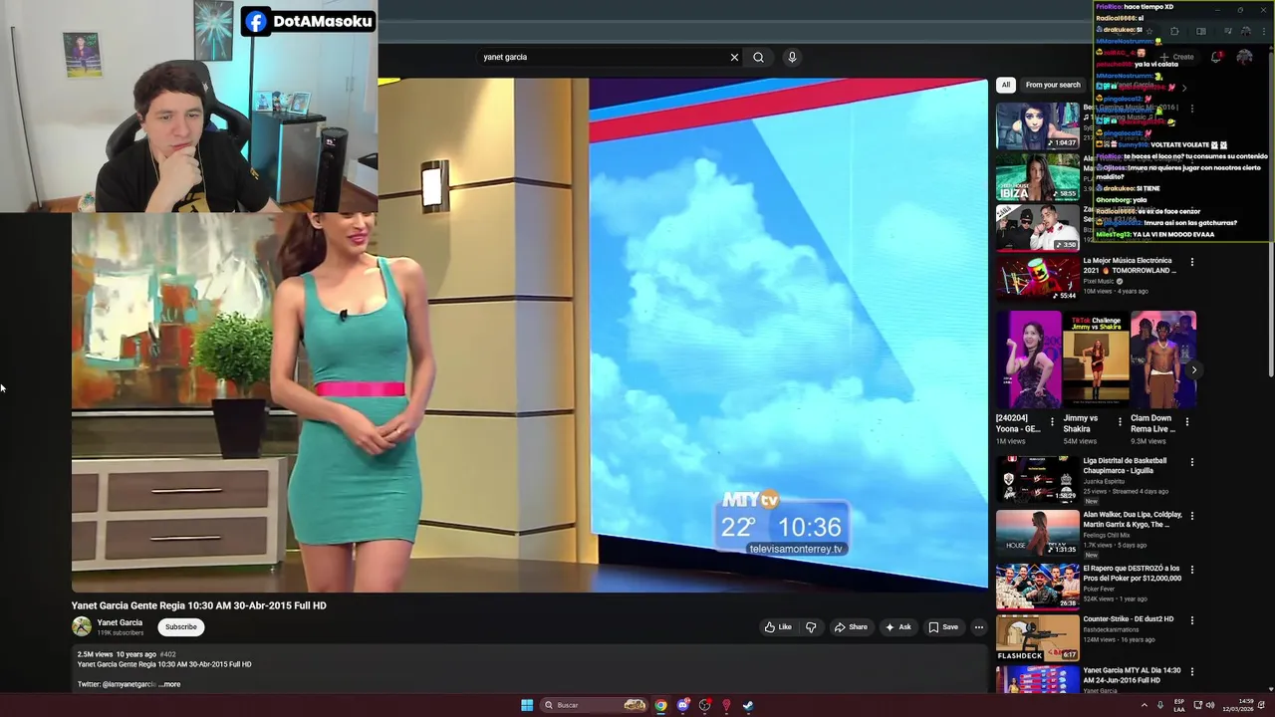This screenshot has height=717, width=1275.
Task: Open options for the Yoona short
Action: (x=1052, y=422)
